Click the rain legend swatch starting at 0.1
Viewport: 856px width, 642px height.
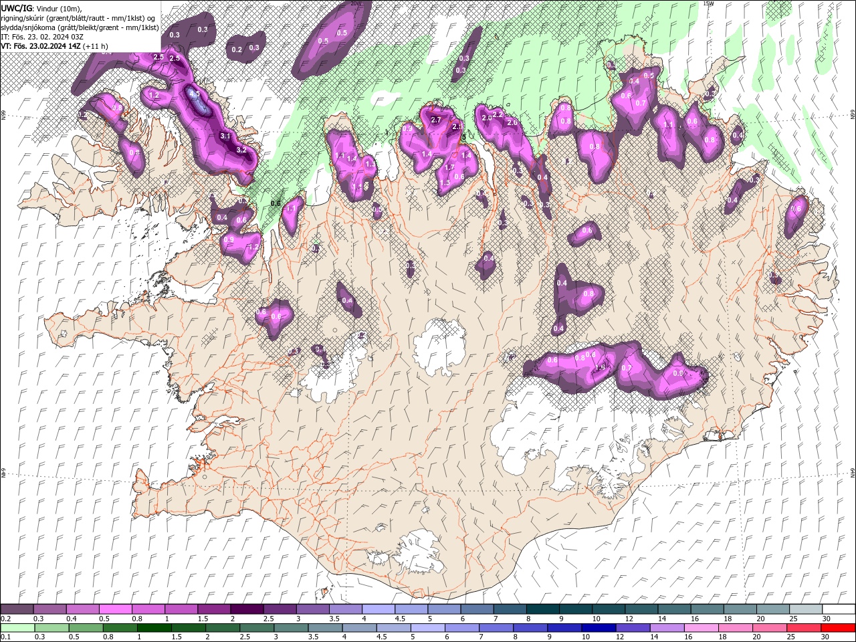coord(17,627)
